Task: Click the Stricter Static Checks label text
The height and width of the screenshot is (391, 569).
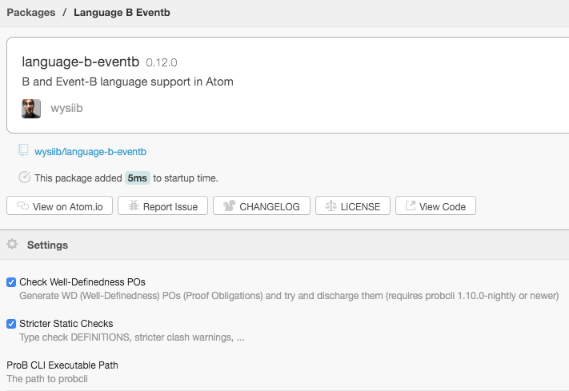Action: point(66,324)
